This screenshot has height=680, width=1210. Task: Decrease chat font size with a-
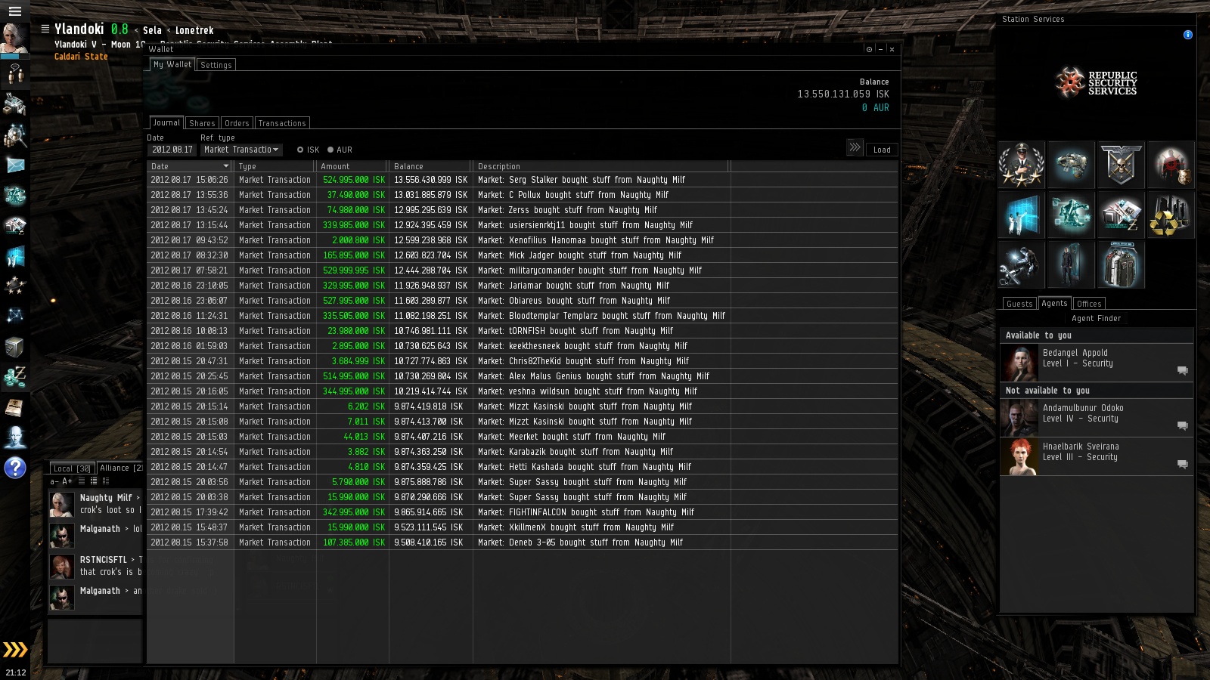[54, 481]
